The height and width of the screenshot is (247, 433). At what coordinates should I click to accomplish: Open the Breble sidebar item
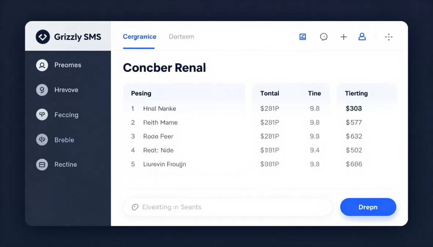point(55,140)
